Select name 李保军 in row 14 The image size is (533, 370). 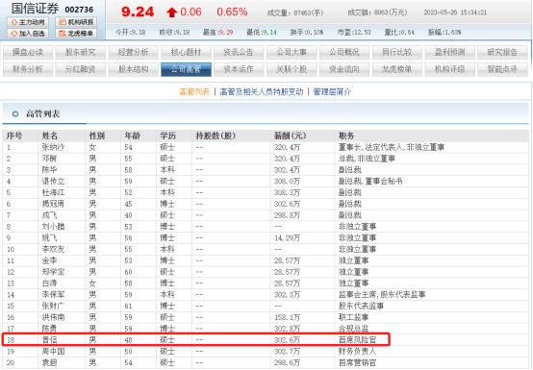tap(53, 295)
